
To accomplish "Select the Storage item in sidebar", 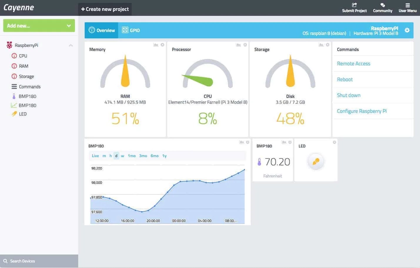I will tap(26, 76).
